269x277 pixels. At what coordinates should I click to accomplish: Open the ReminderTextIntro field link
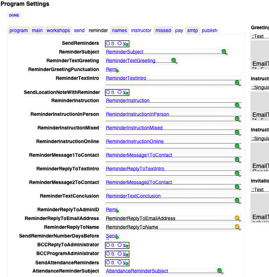126,78
